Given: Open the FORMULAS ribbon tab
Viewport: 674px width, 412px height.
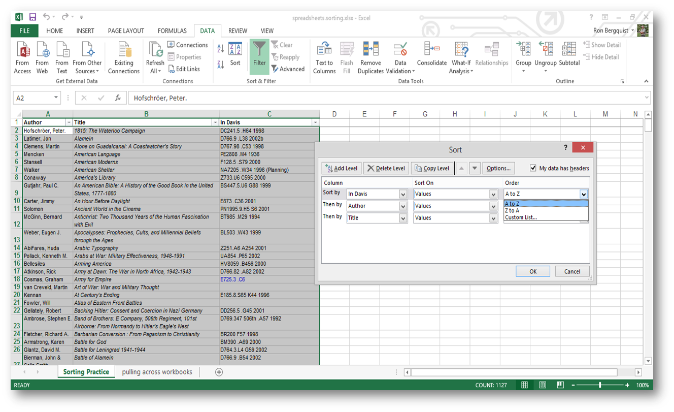Looking at the screenshot, I should click(172, 31).
